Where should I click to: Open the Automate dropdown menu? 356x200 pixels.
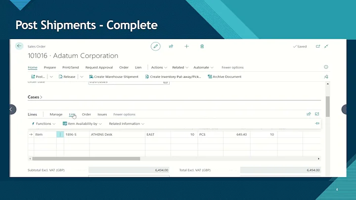203,67
